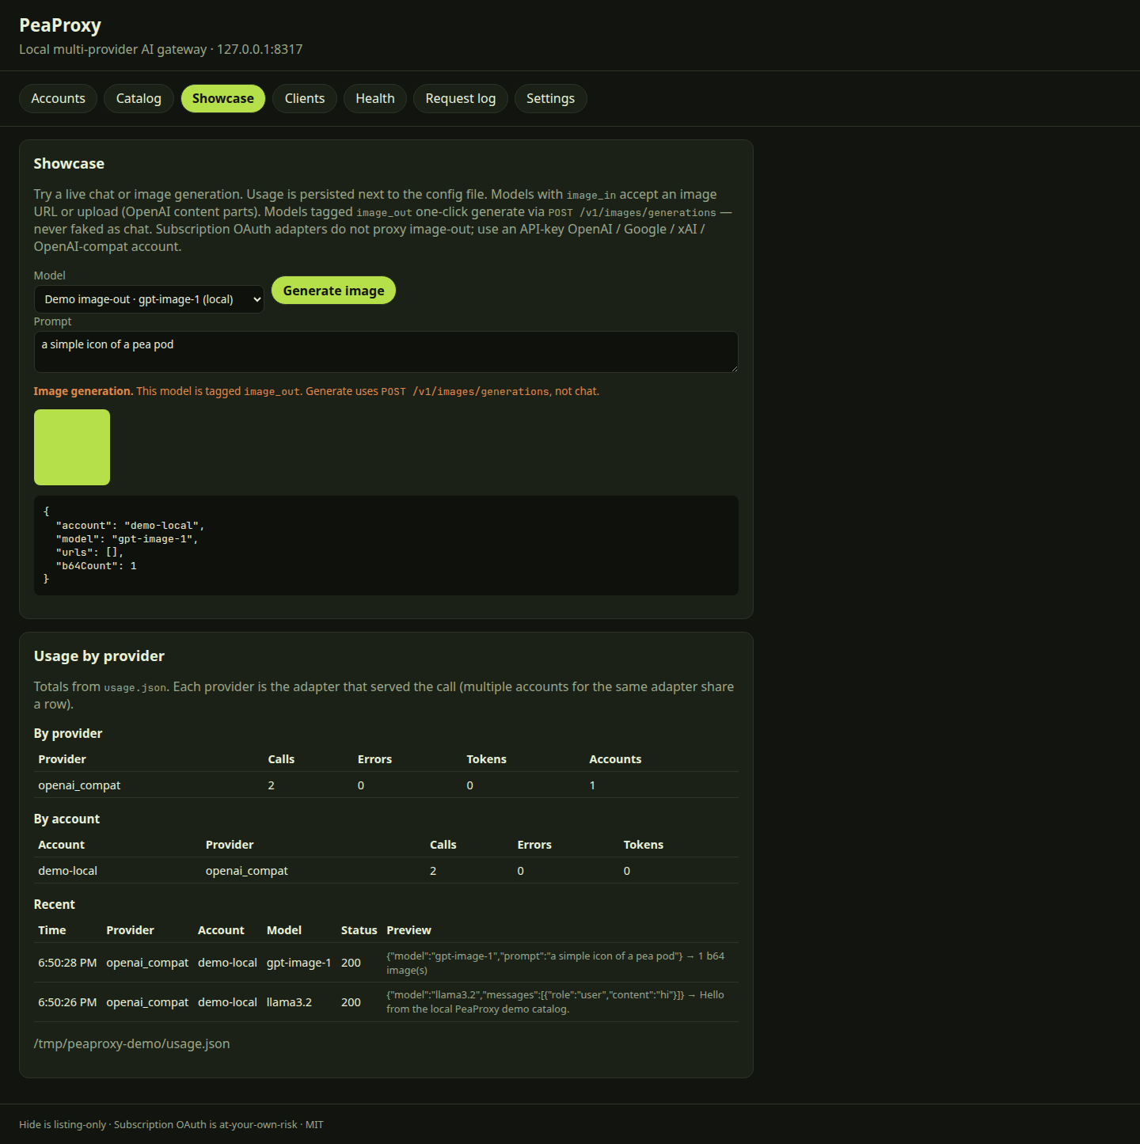The height and width of the screenshot is (1144, 1140).
Task: Select the Showcase tab
Action: click(223, 98)
